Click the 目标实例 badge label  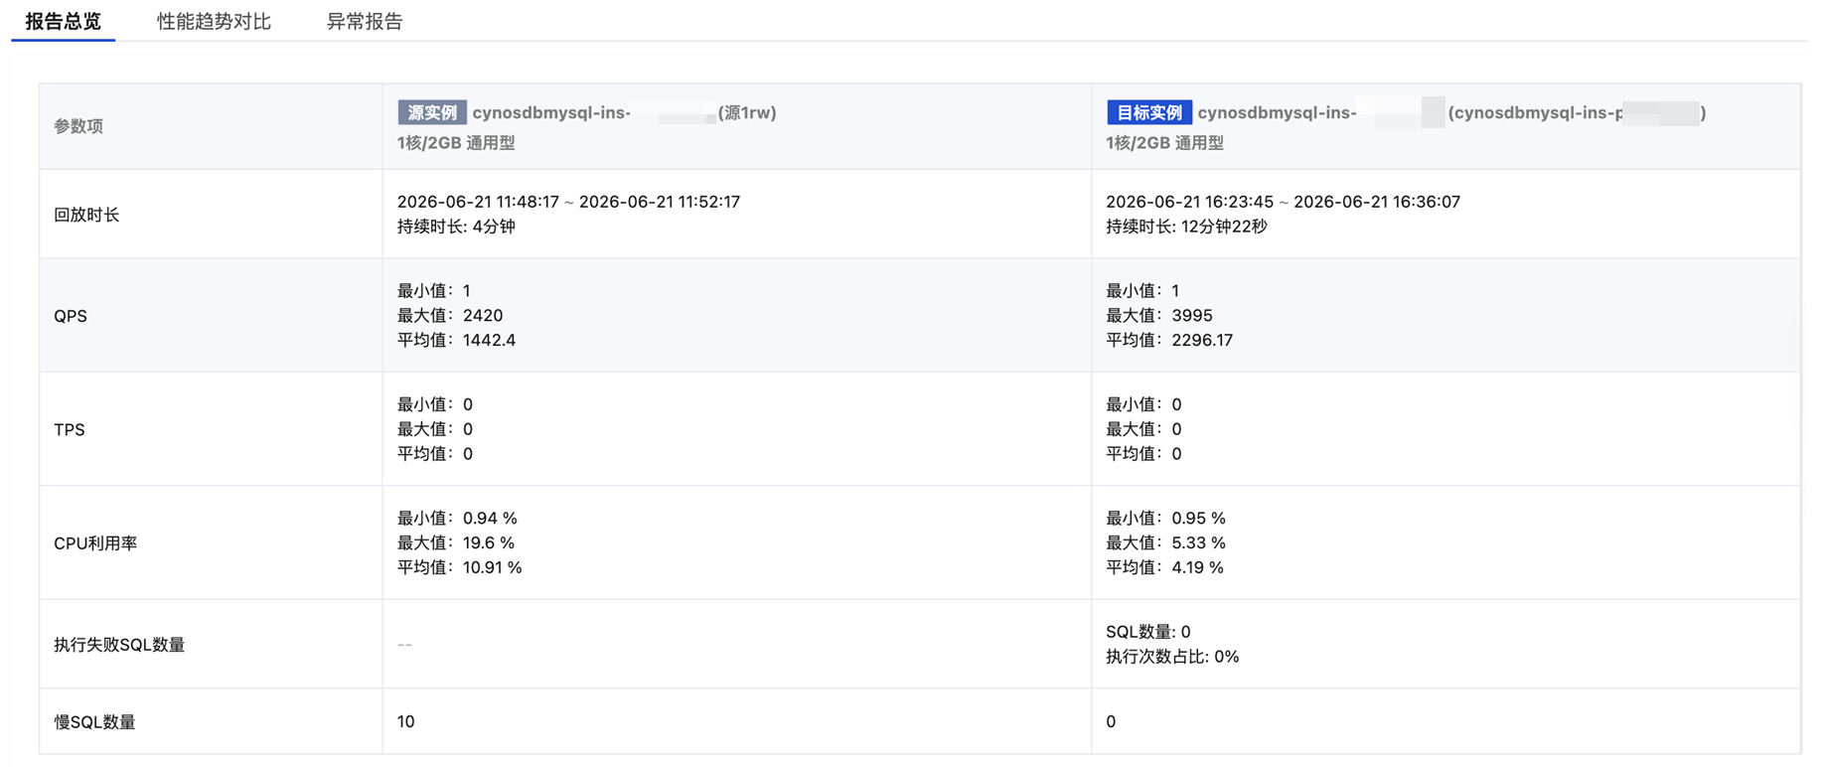tap(1149, 112)
